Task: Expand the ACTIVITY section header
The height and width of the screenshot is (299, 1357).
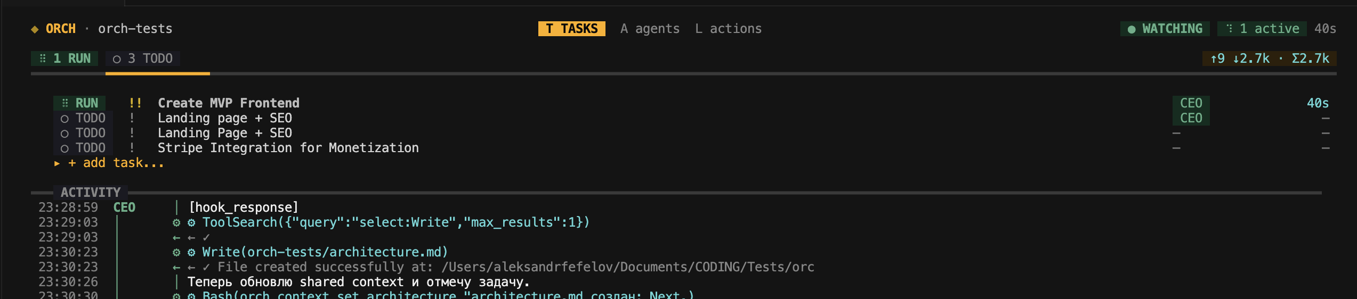Action: pos(90,192)
